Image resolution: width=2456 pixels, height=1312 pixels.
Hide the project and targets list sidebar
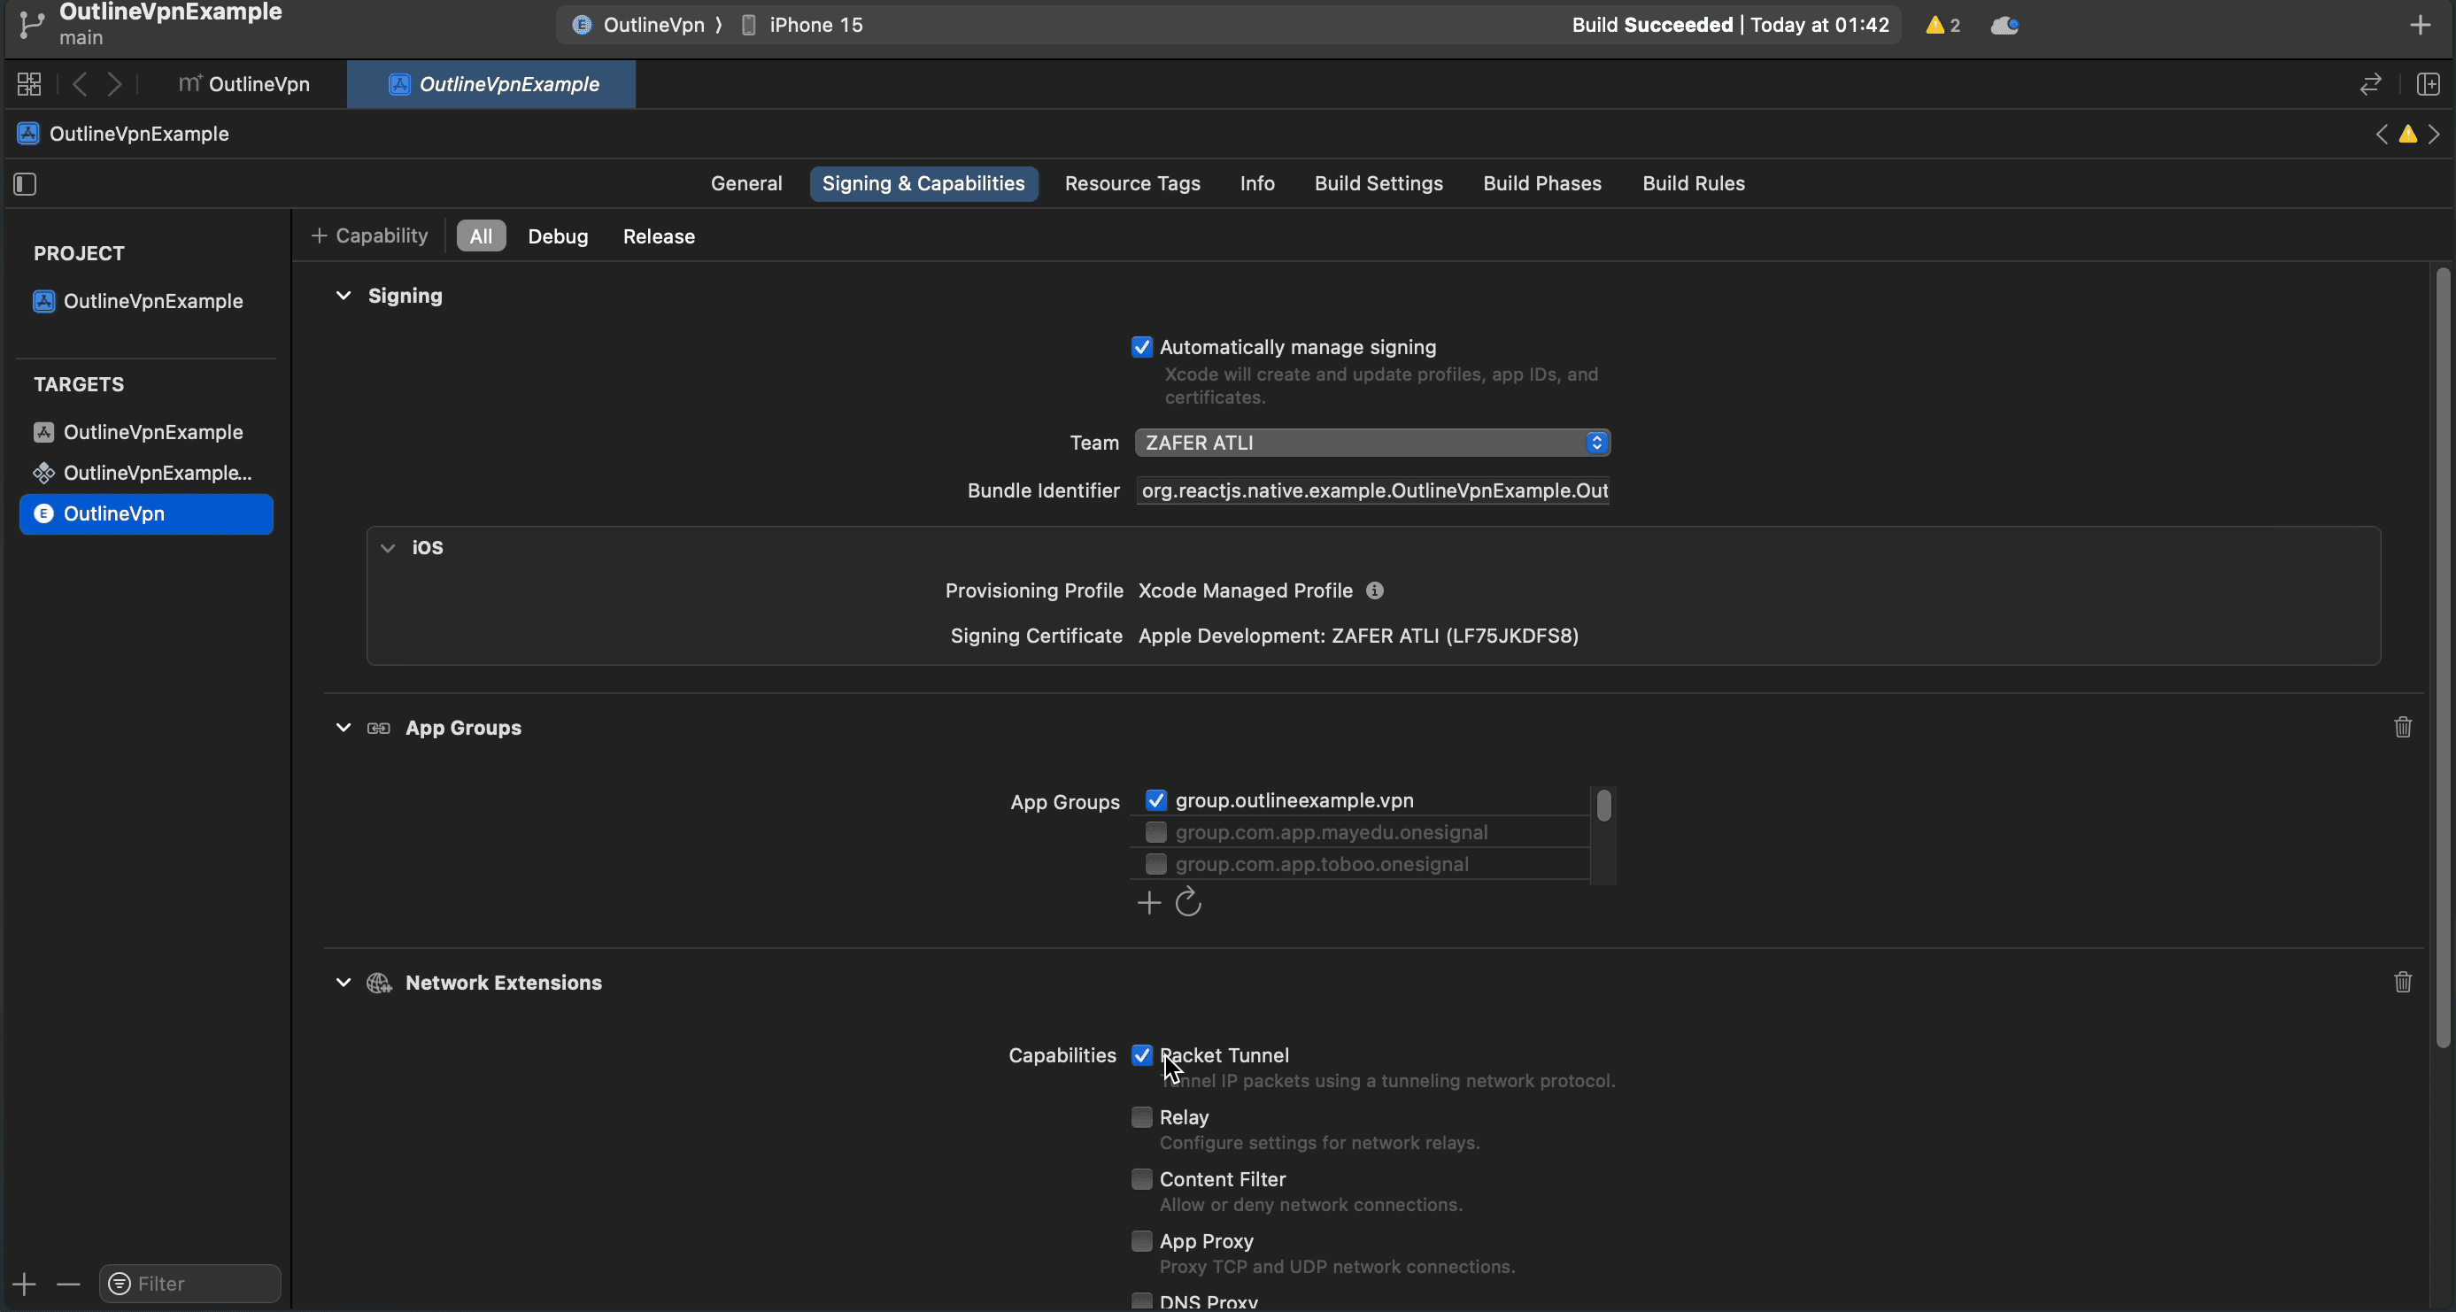(x=25, y=184)
